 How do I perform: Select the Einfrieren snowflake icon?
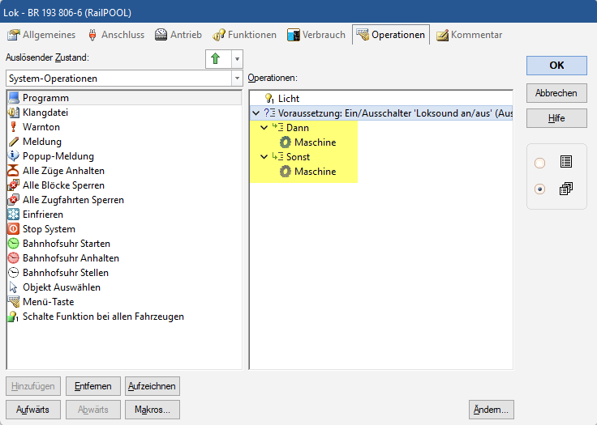(x=14, y=215)
